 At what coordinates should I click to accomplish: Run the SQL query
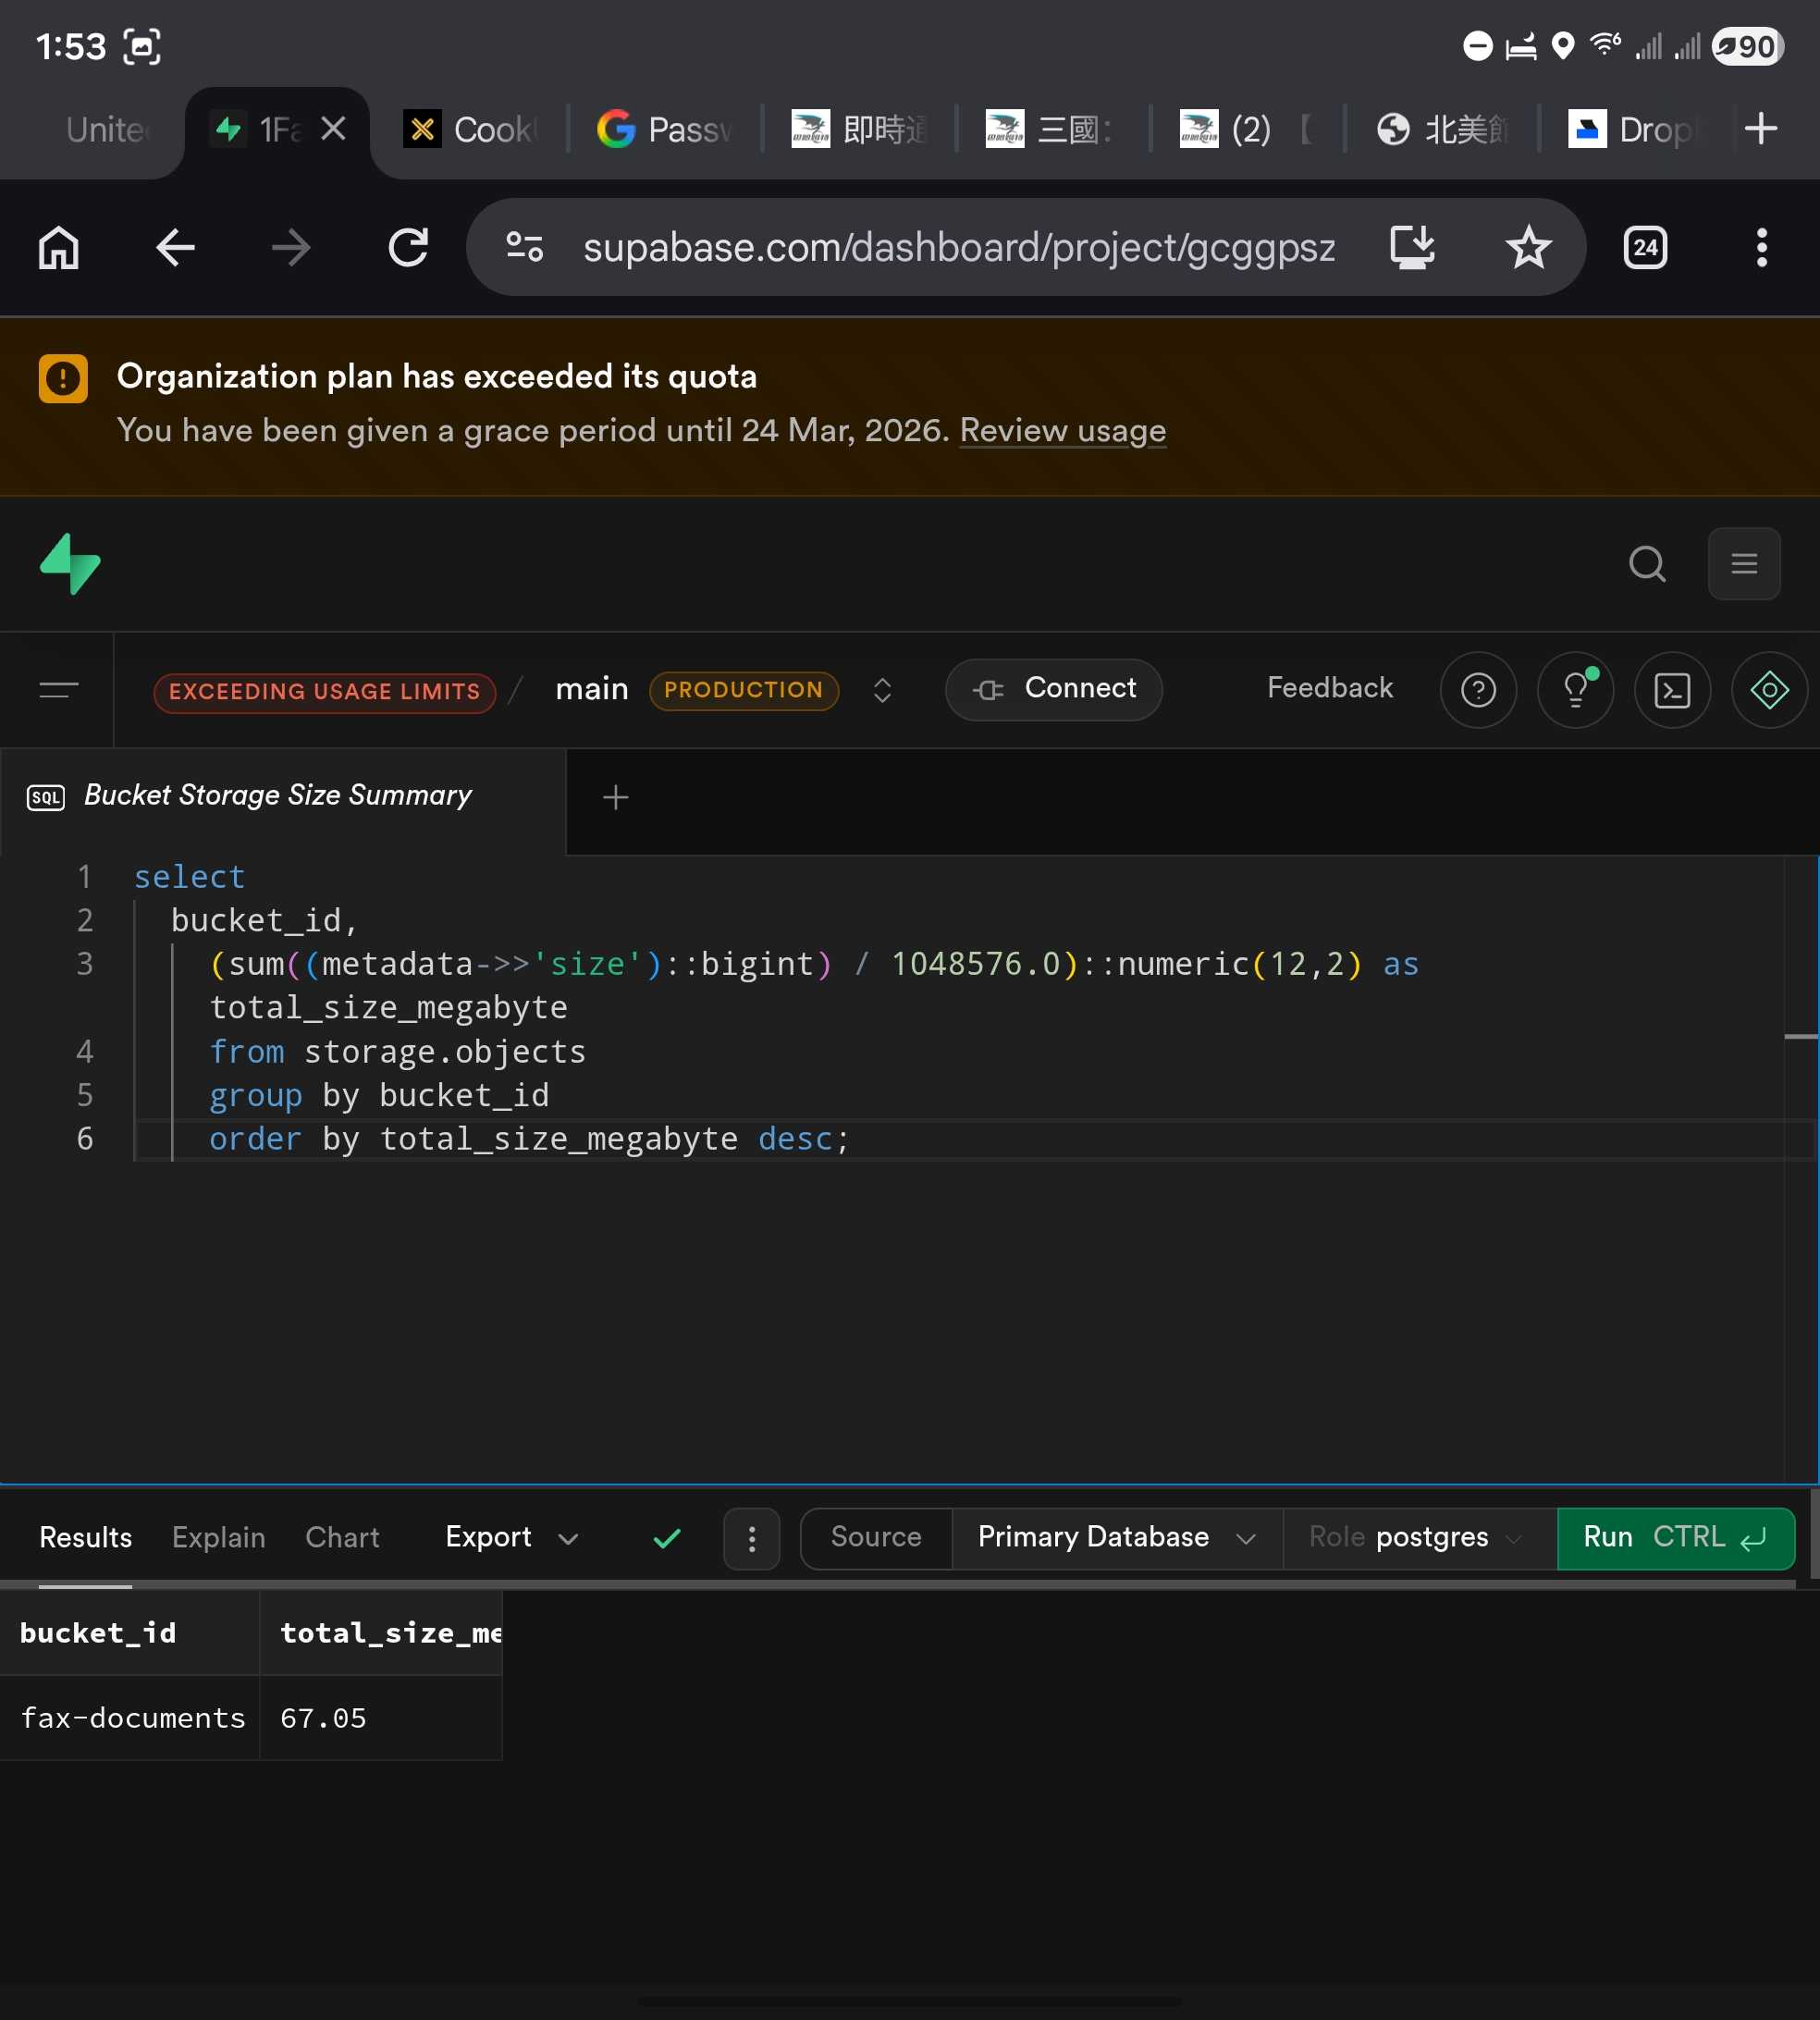[1674, 1538]
